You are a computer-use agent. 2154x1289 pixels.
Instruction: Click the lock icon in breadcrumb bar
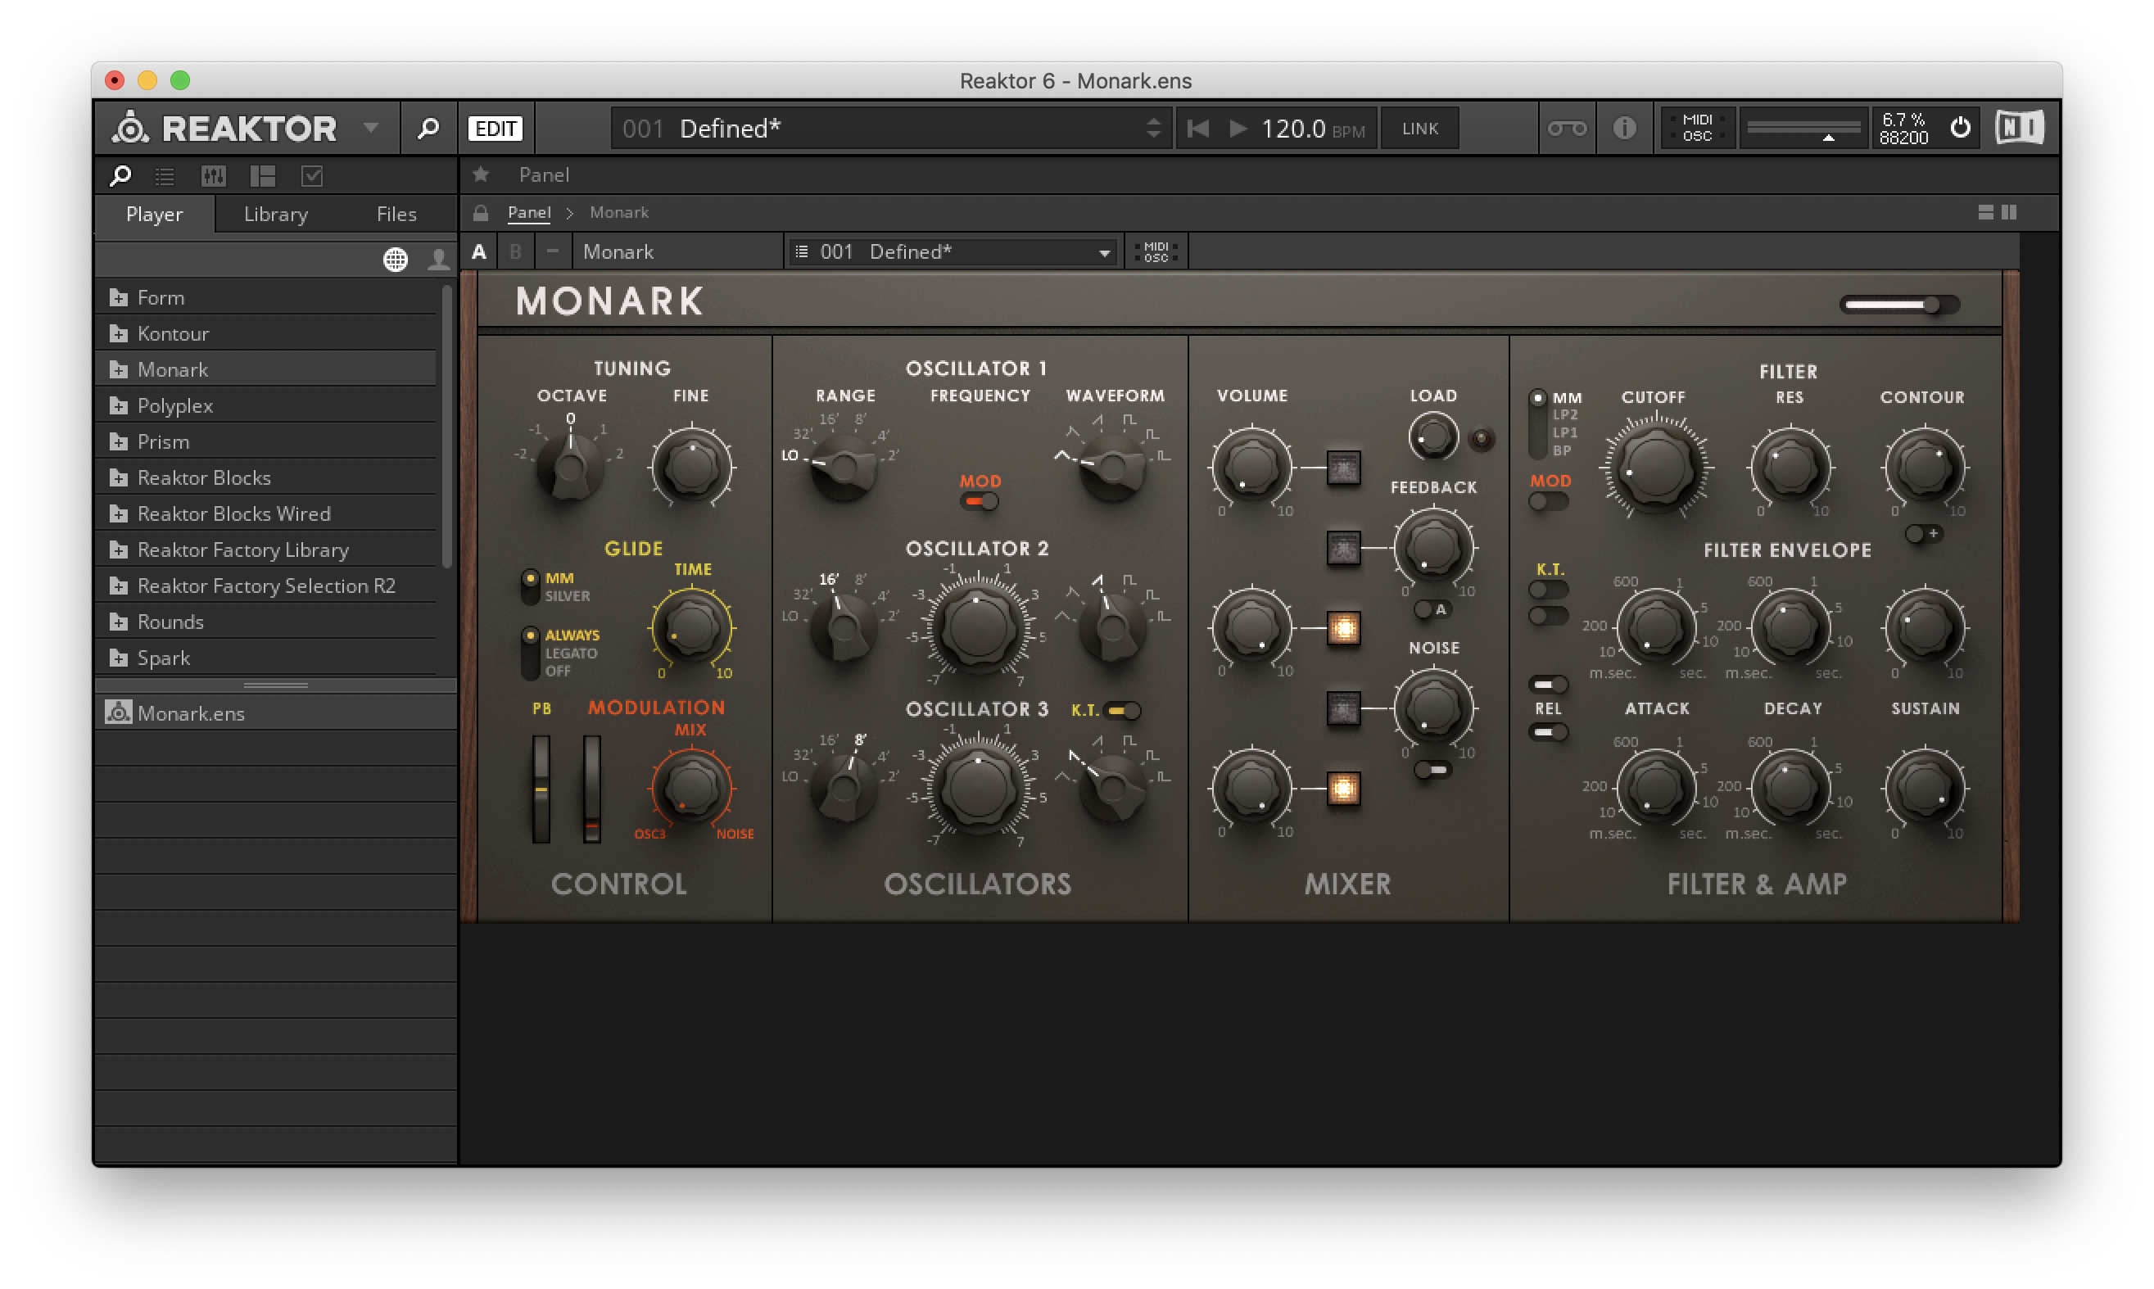pyautogui.click(x=480, y=212)
